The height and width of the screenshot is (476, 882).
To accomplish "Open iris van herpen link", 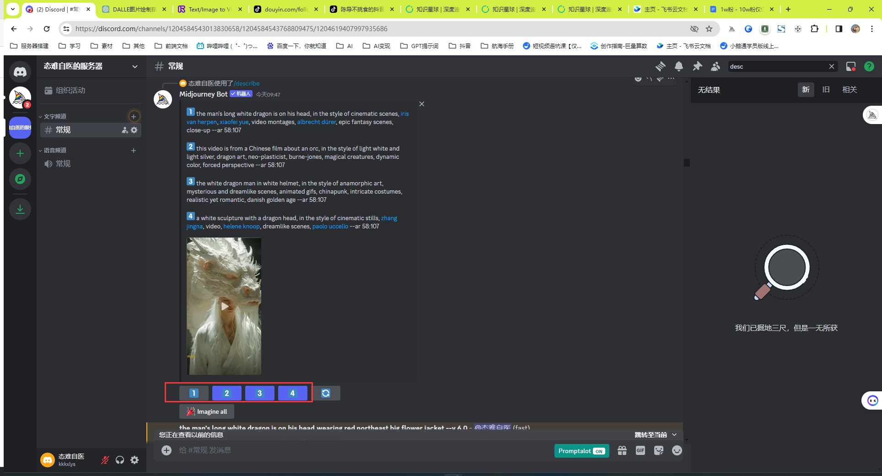I will 298,118.
